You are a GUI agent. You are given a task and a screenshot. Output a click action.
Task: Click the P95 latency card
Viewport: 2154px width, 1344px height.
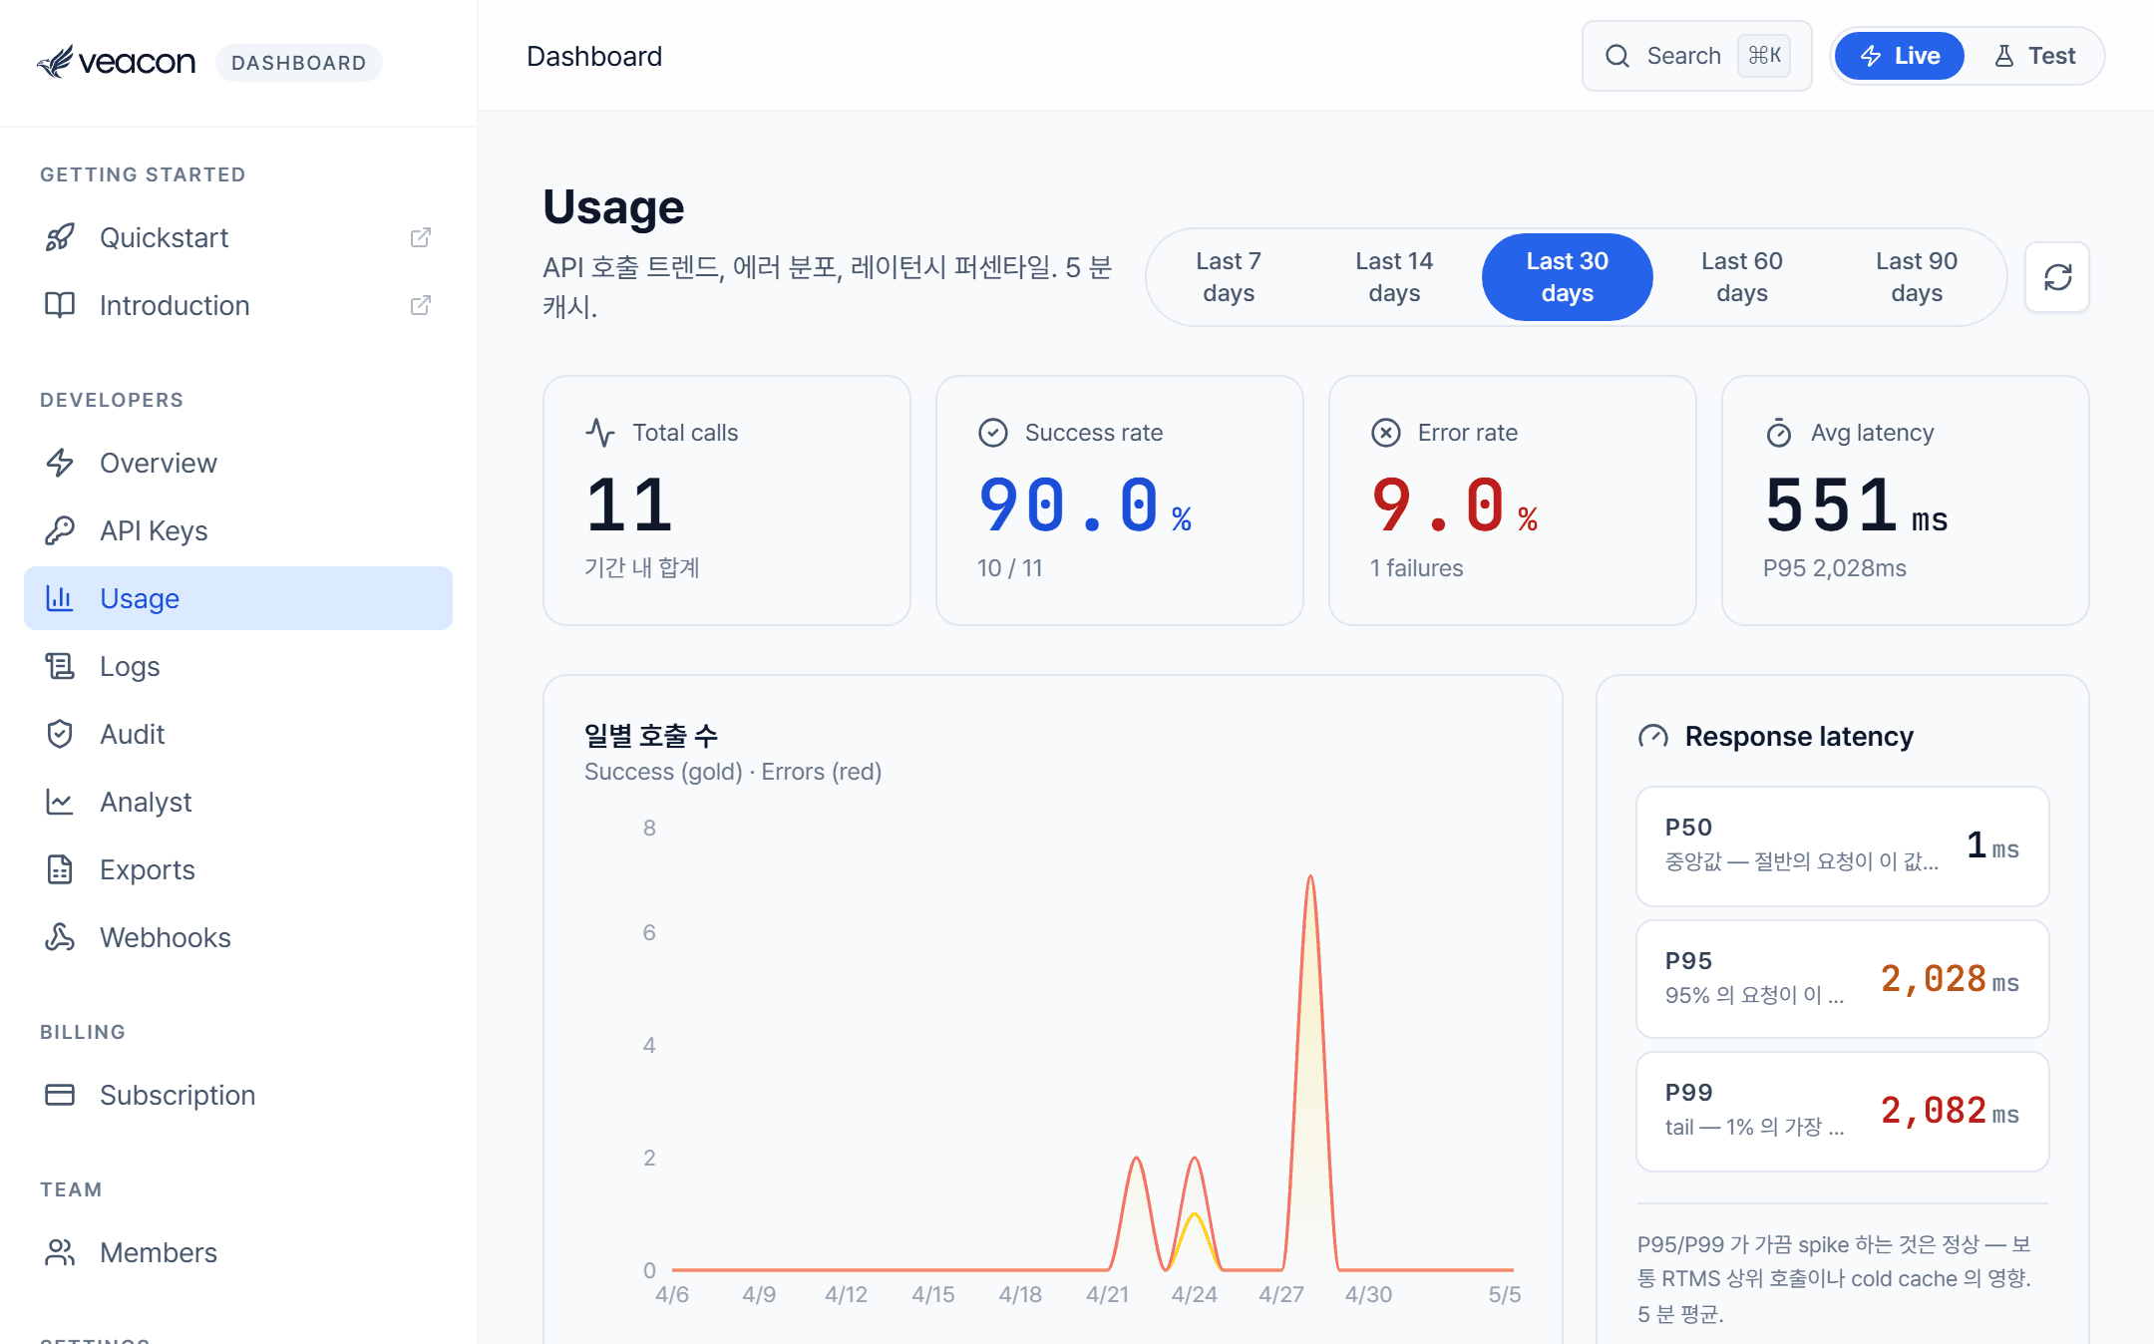[1843, 979]
